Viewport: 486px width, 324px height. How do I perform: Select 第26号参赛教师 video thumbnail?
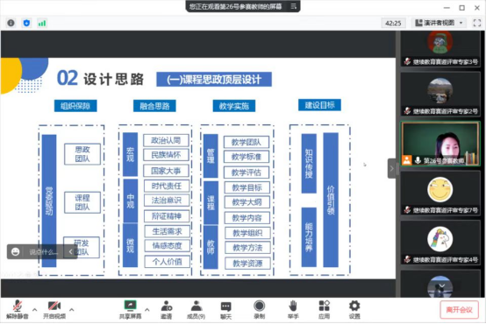click(440, 144)
